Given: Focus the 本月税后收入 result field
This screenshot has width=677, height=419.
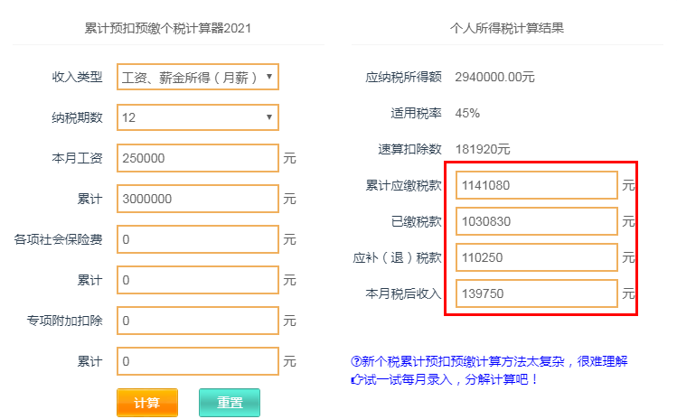Looking at the screenshot, I should pos(537,293).
